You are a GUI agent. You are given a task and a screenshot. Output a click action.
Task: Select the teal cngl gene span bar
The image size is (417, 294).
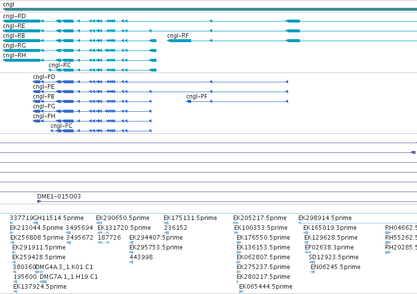(210, 9)
